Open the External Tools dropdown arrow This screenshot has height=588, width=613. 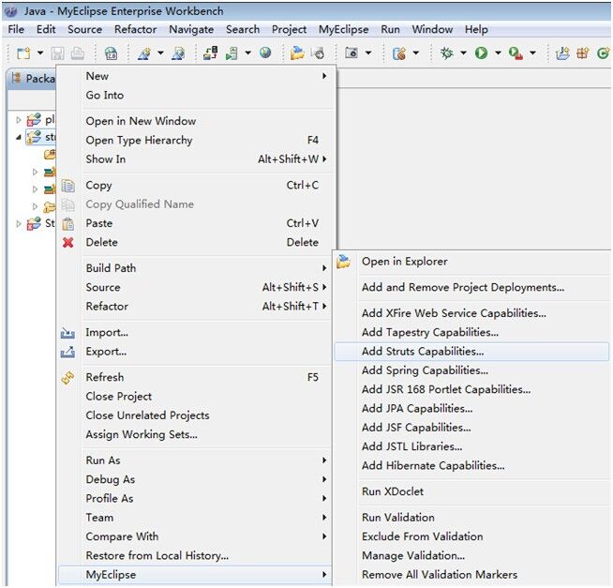(x=532, y=53)
